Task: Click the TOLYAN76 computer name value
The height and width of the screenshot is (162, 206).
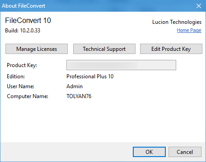Action: point(79,96)
